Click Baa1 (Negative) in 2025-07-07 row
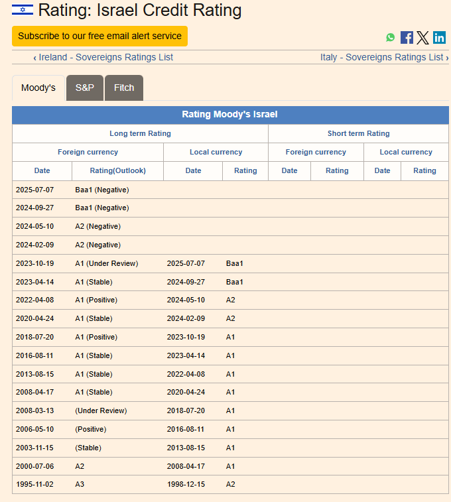 click(x=102, y=190)
